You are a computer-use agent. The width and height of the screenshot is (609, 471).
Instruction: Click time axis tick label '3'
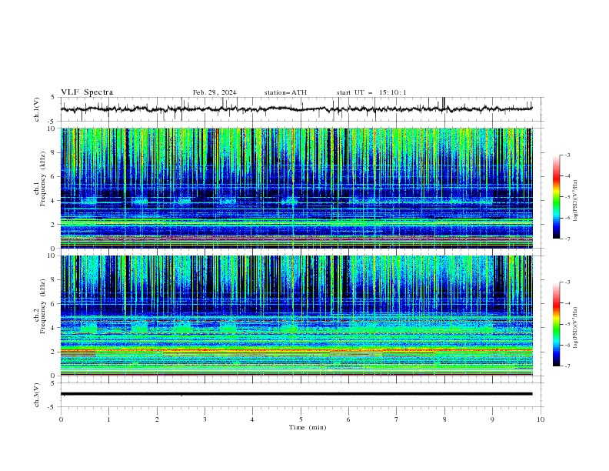(205, 419)
